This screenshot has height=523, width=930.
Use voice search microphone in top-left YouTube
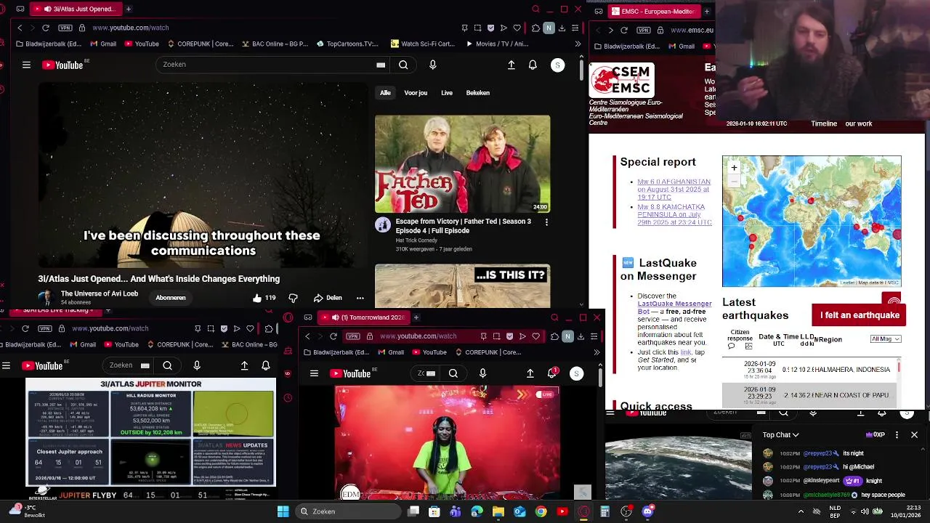click(432, 65)
